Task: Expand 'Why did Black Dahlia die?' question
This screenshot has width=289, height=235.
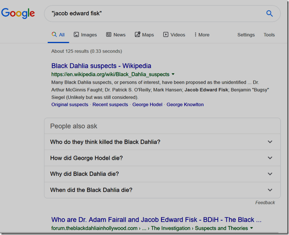Action: click(162, 174)
